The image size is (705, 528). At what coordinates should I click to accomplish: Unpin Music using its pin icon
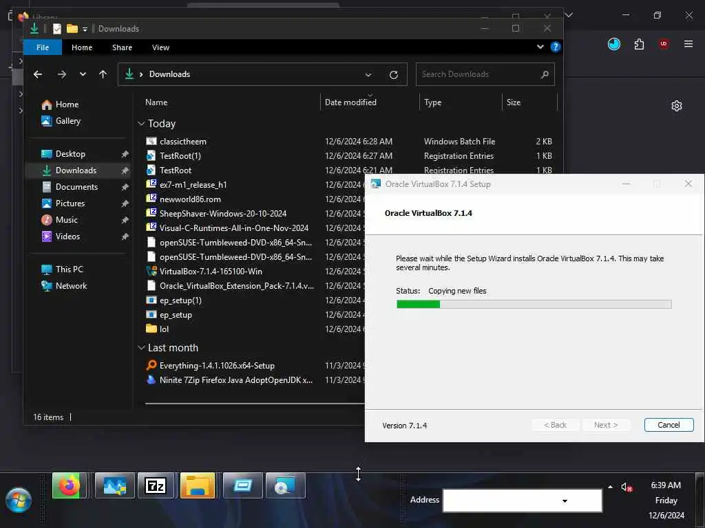(x=125, y=220)
